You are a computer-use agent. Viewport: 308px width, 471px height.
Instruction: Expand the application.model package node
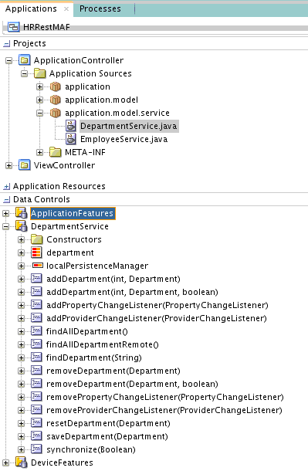(39, 100)
